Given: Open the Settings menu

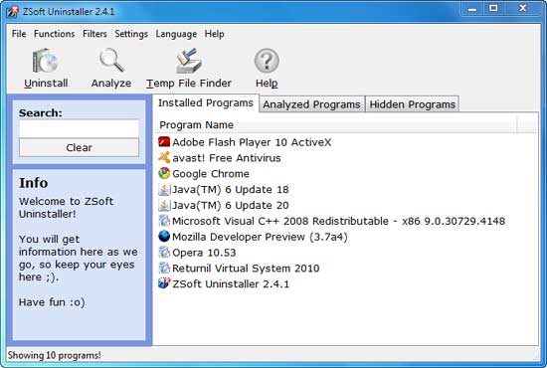Looking at the screenshot, I should pyautogui.click(x=131, y=34).
